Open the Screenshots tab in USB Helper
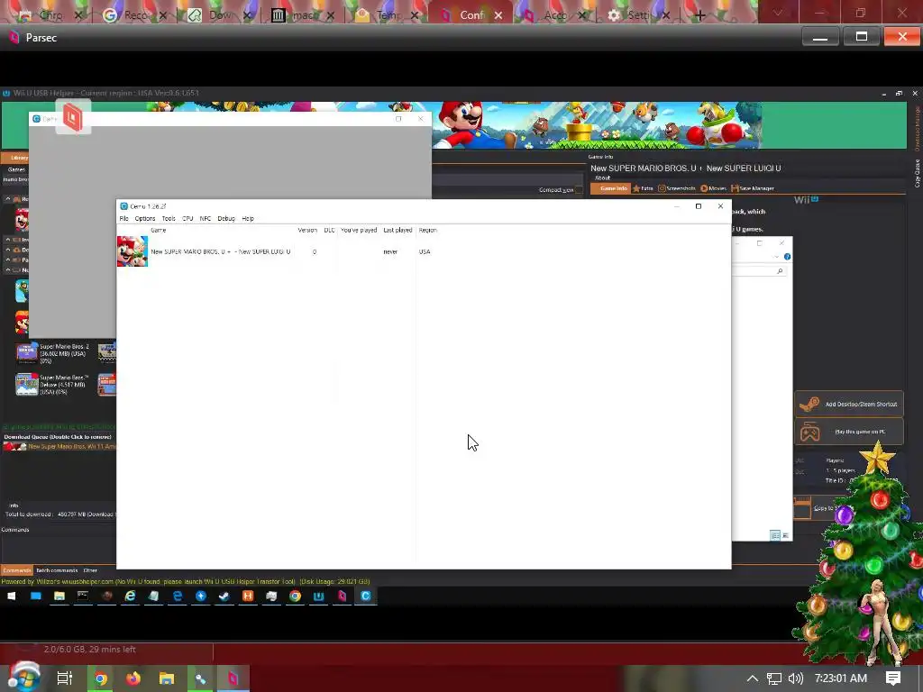This screenshot has width=923, height=692. pyautogui.click(x=676, y=188)
